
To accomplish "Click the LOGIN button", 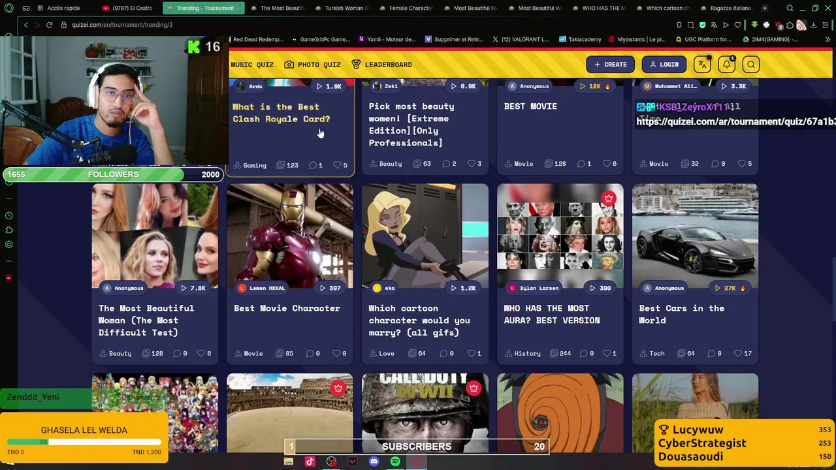I will (663, 65).
